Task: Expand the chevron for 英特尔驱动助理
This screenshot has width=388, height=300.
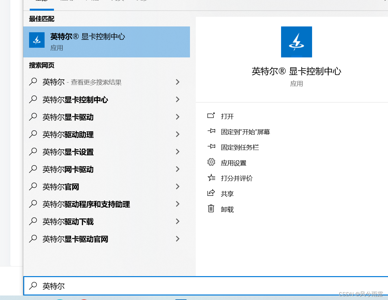Action: point(177,134)
